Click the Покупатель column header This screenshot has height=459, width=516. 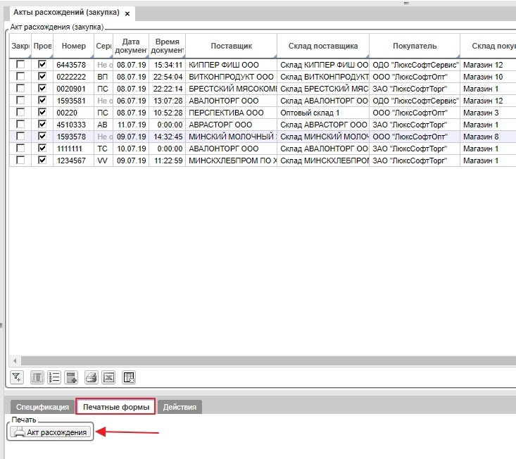[x=415, y=46]
